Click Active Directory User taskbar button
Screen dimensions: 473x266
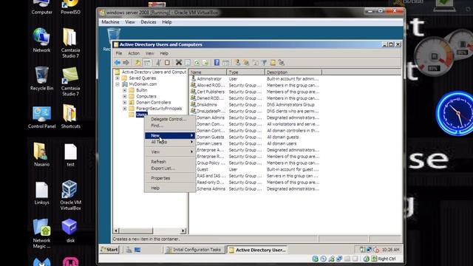[257, 250]
